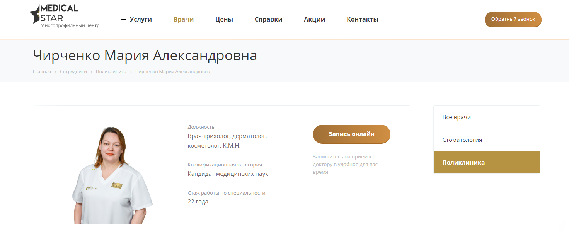Navigate to Контакты in the header
Screen dimensions: 569x232
(x=362, y=20)
